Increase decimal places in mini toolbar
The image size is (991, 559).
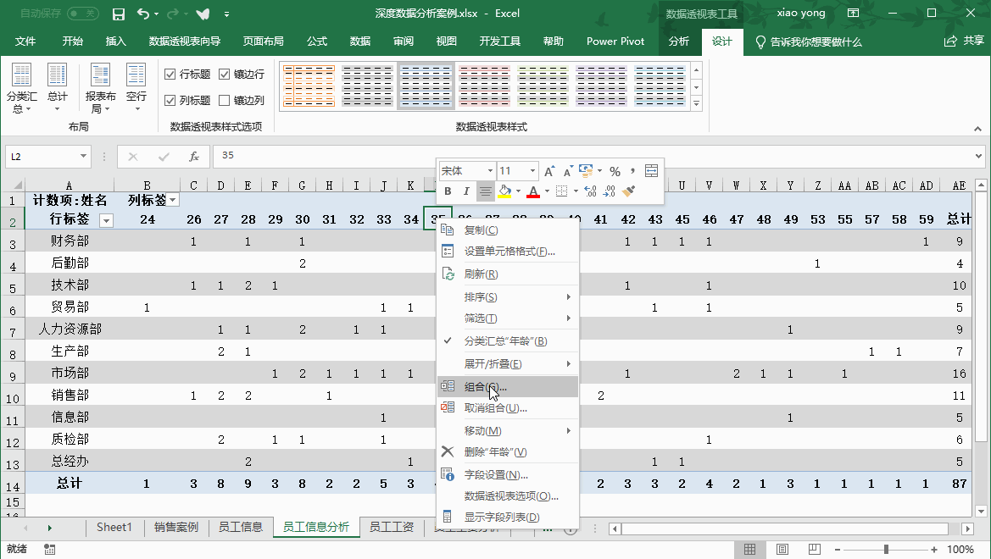point(590,191)
